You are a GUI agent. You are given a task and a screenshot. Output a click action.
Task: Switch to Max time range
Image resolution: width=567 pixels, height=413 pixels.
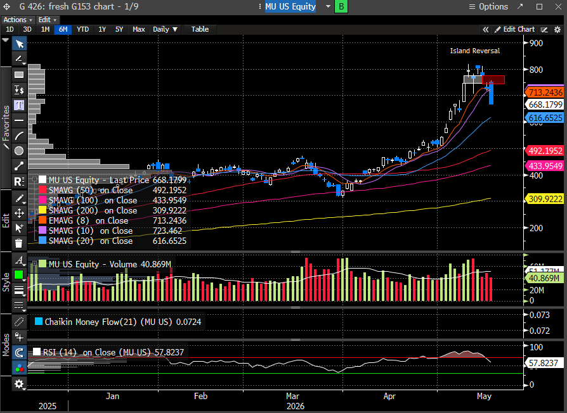(x=139, y=30)
